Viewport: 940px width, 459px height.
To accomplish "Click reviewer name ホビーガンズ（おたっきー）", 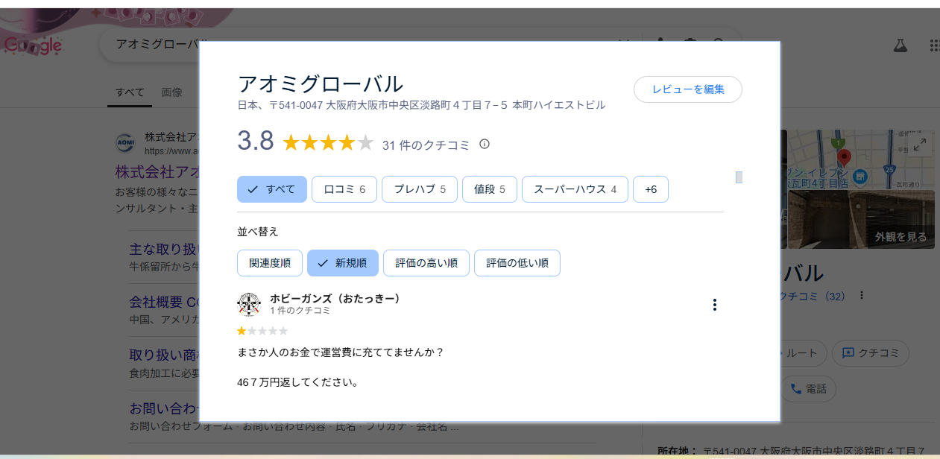I will coord(335,298).
